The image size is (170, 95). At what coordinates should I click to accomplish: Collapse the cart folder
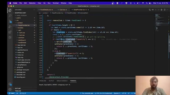19,30
